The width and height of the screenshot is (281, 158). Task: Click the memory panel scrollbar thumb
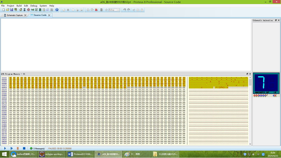point(250,82)
